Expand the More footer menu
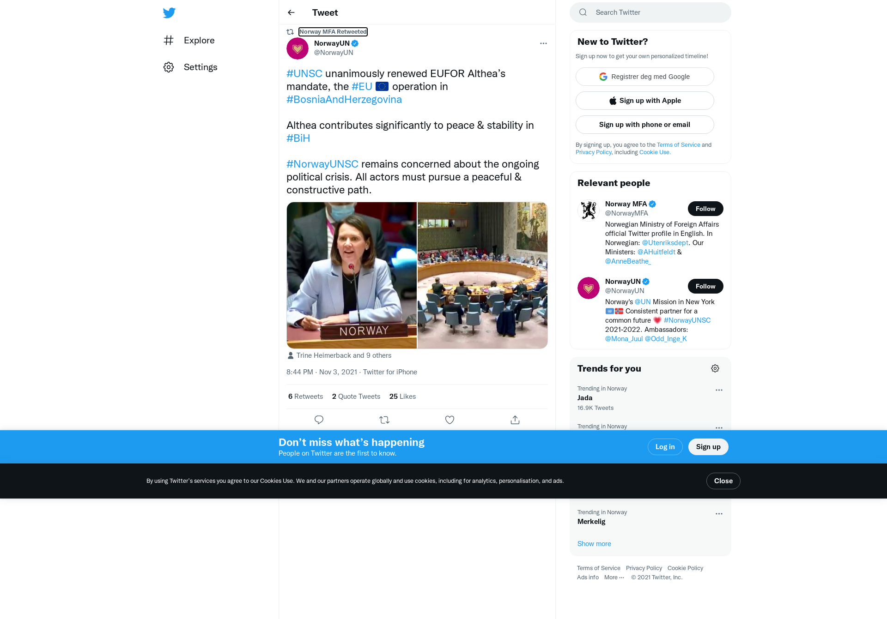Viewport: 887px width, 619px height. pos(614,577)
